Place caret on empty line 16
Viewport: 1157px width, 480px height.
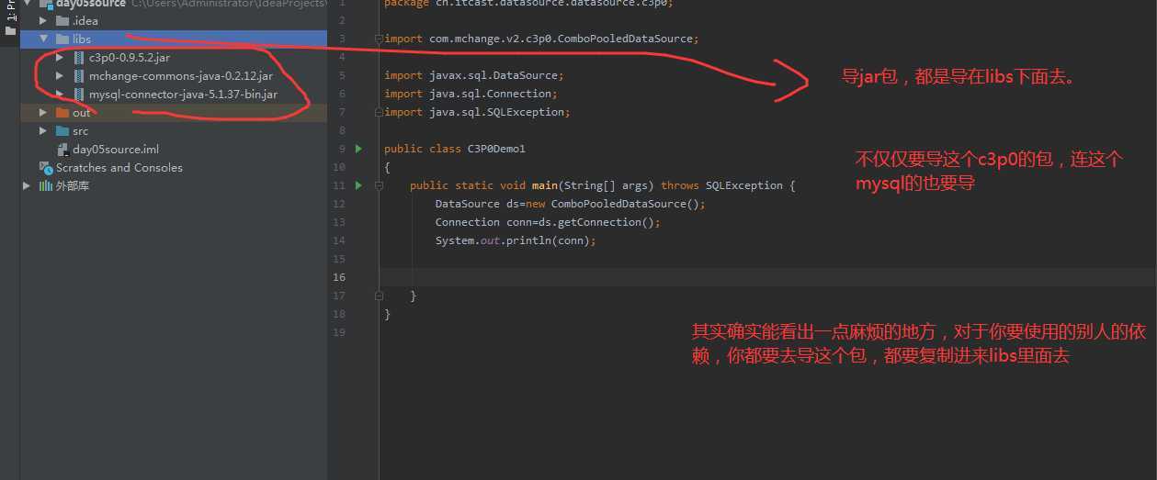pos(767,277)
